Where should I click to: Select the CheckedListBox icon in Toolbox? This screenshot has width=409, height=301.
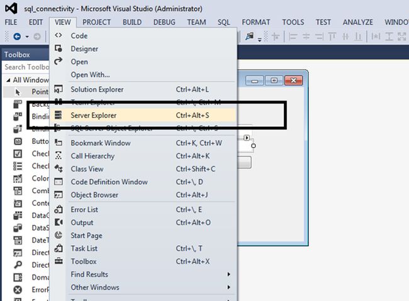click(x=18, y=166)
